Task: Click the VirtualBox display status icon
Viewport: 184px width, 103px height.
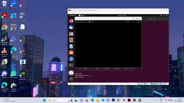Action: tap(152, 84)
